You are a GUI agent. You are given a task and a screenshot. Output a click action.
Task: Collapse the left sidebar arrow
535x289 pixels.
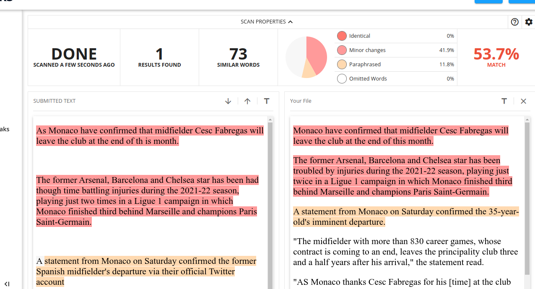(7, 284)
